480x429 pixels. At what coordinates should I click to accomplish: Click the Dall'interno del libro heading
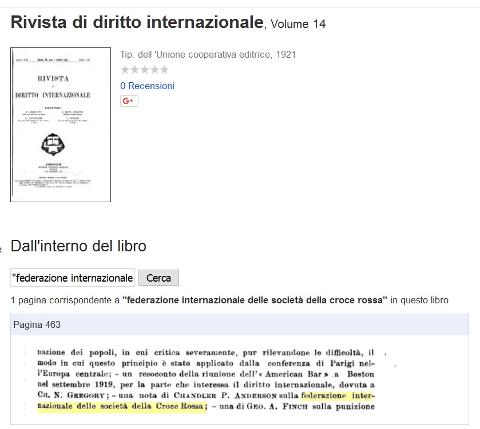pyautogui.click(x=78, y=246)
